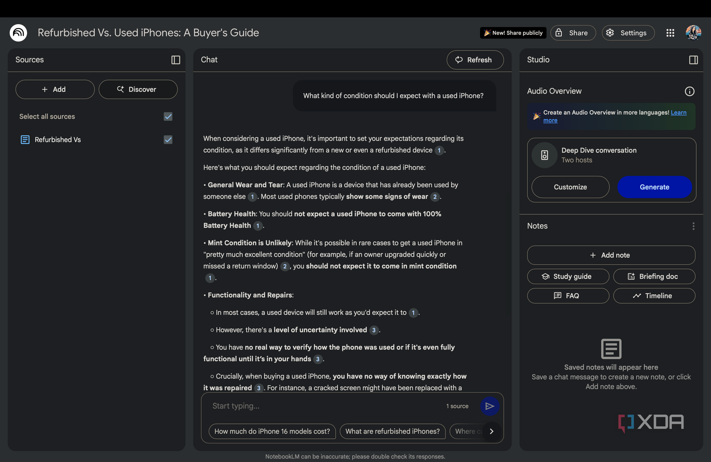711x462 pixels.
Task: Click the '1 source' indicator in chat box
Action: pos(457,406)
